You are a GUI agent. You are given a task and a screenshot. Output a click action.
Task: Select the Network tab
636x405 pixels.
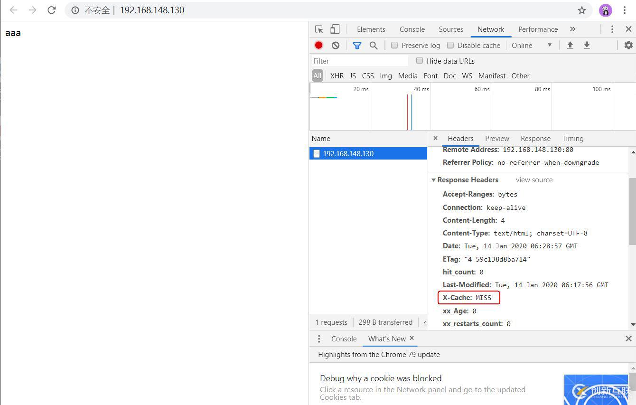pyautogui.click(x=491, y=29)
